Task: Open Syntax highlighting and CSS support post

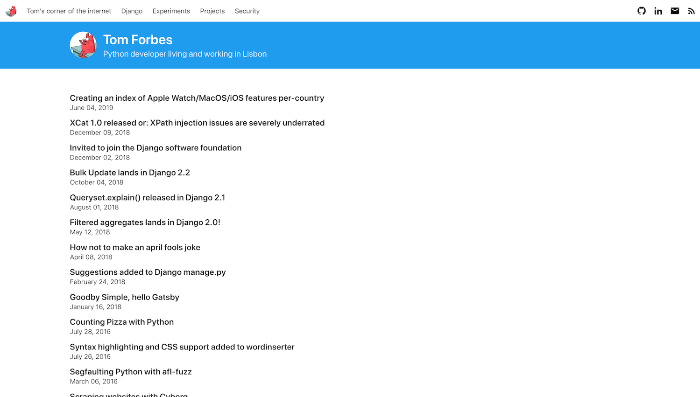Action: click(182, 347)
